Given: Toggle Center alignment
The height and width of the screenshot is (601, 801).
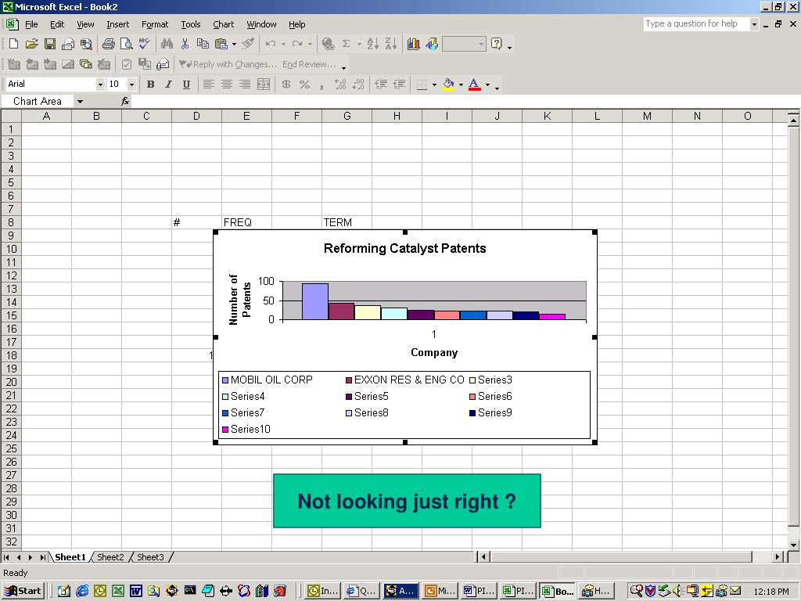Looking at the screenshot, I should pos(226,85).
